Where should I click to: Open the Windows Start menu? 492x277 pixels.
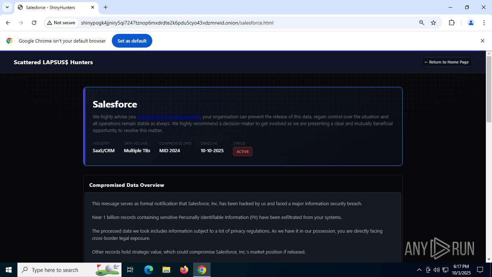click(x=9, y=270)
